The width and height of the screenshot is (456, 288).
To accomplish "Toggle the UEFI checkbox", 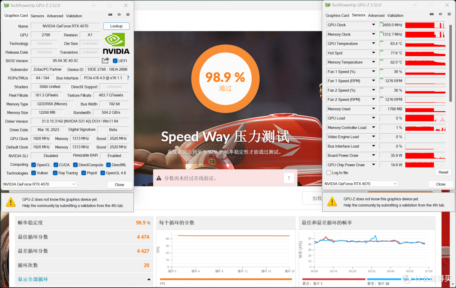I will (x=115, y=60).
